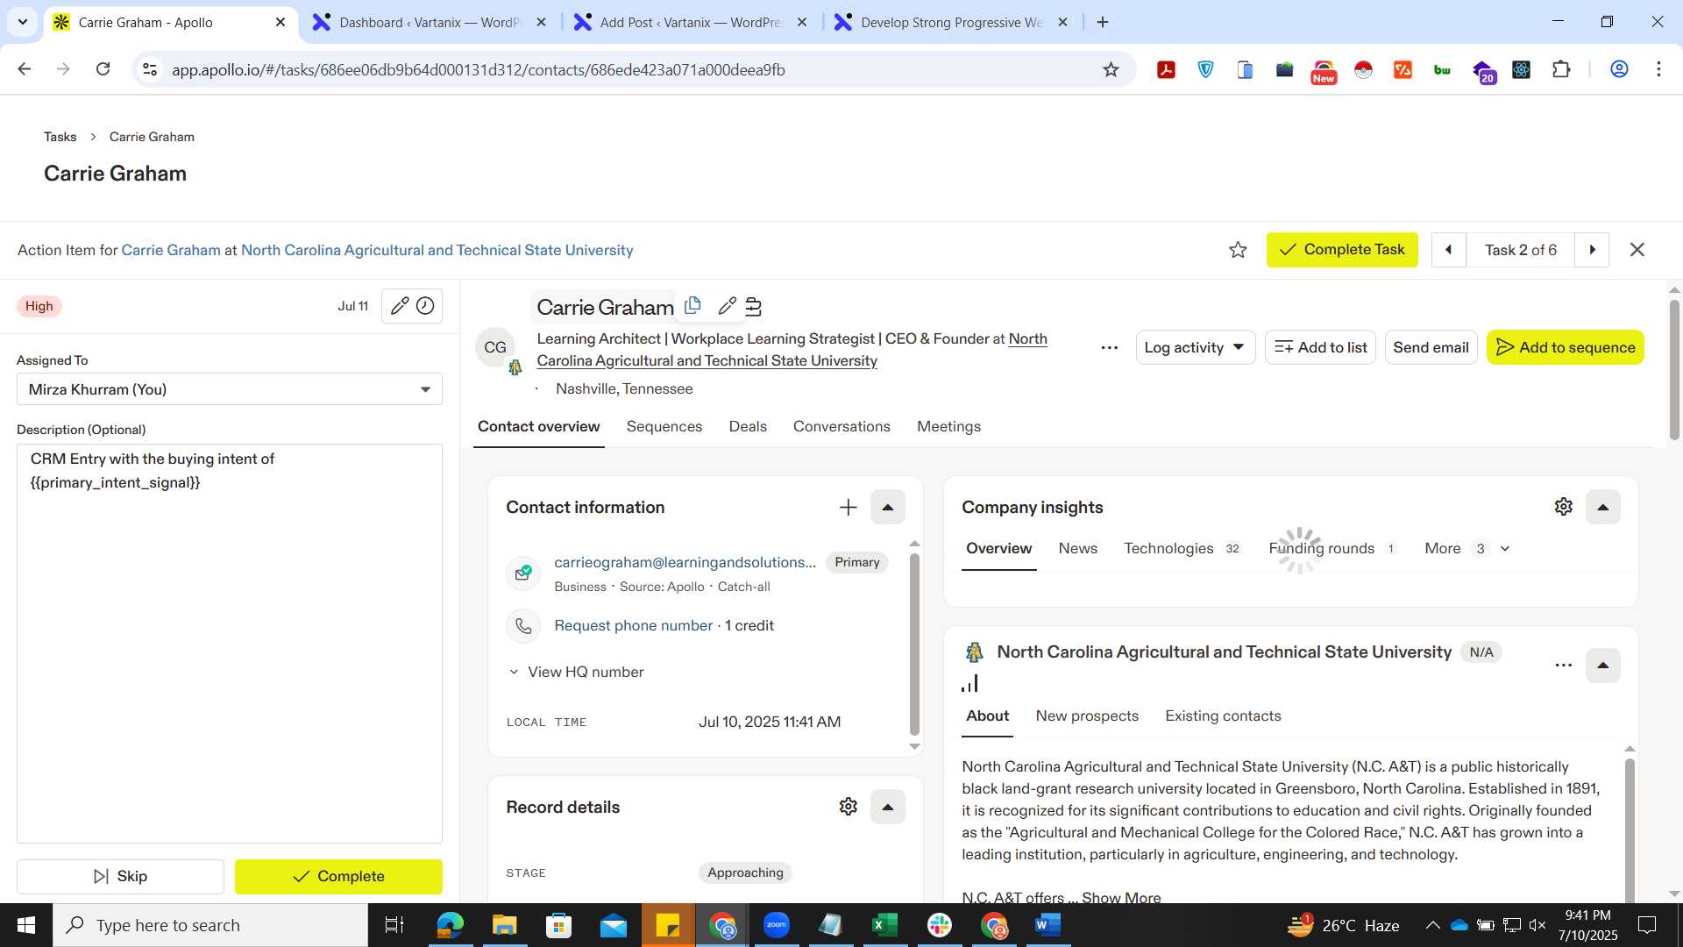Close the task panel with X
Image resolution: width=1683 pixels, height=947 pixels.
tap(1637, 250)
